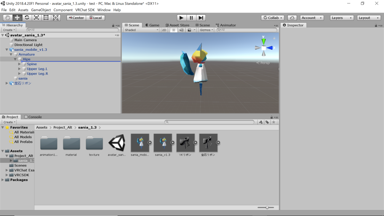The height and width of the screenshot is (216, 384).
Task: Save search star icon in Project panel
Action: coord(274,122)
